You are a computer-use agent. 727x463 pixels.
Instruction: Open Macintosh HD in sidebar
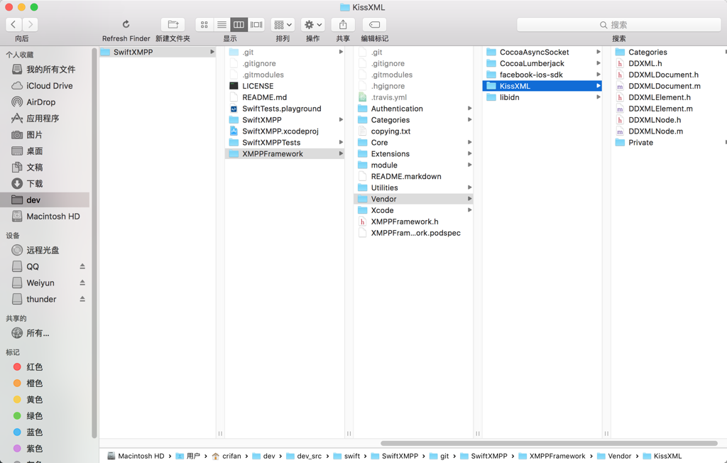45,216
